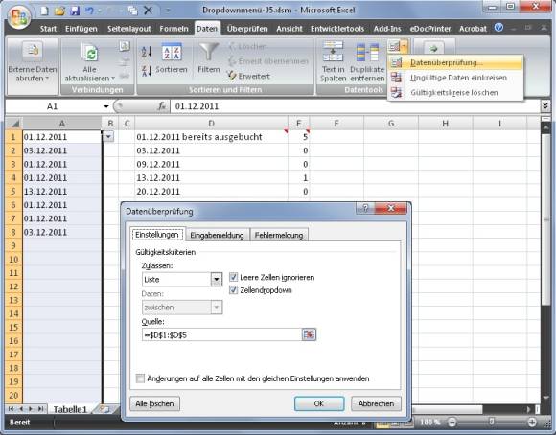This screenshot has width=556, height=435.
Task: Click the Alle aktualisieren refresh icon
Action: [90, 53]
